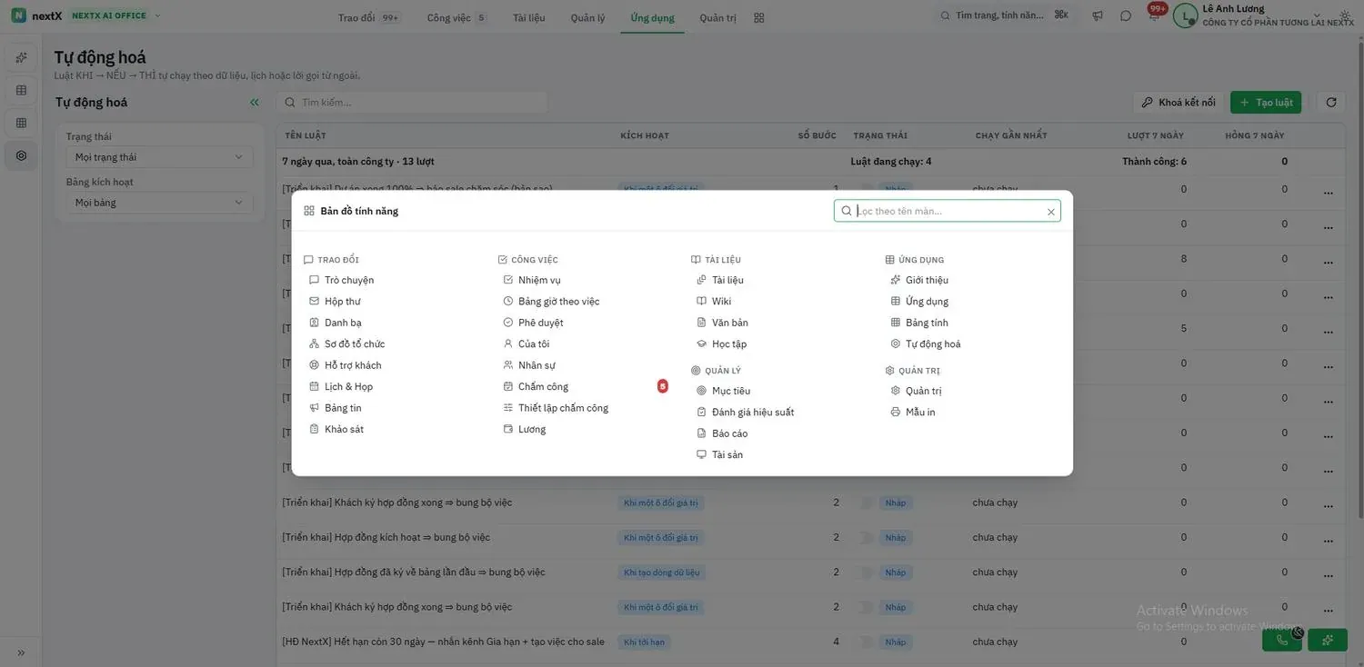Viewport: 1364px width, 667px height.
Task: Open Bảng giờ theo việc
Action: (x=551, y=302)
